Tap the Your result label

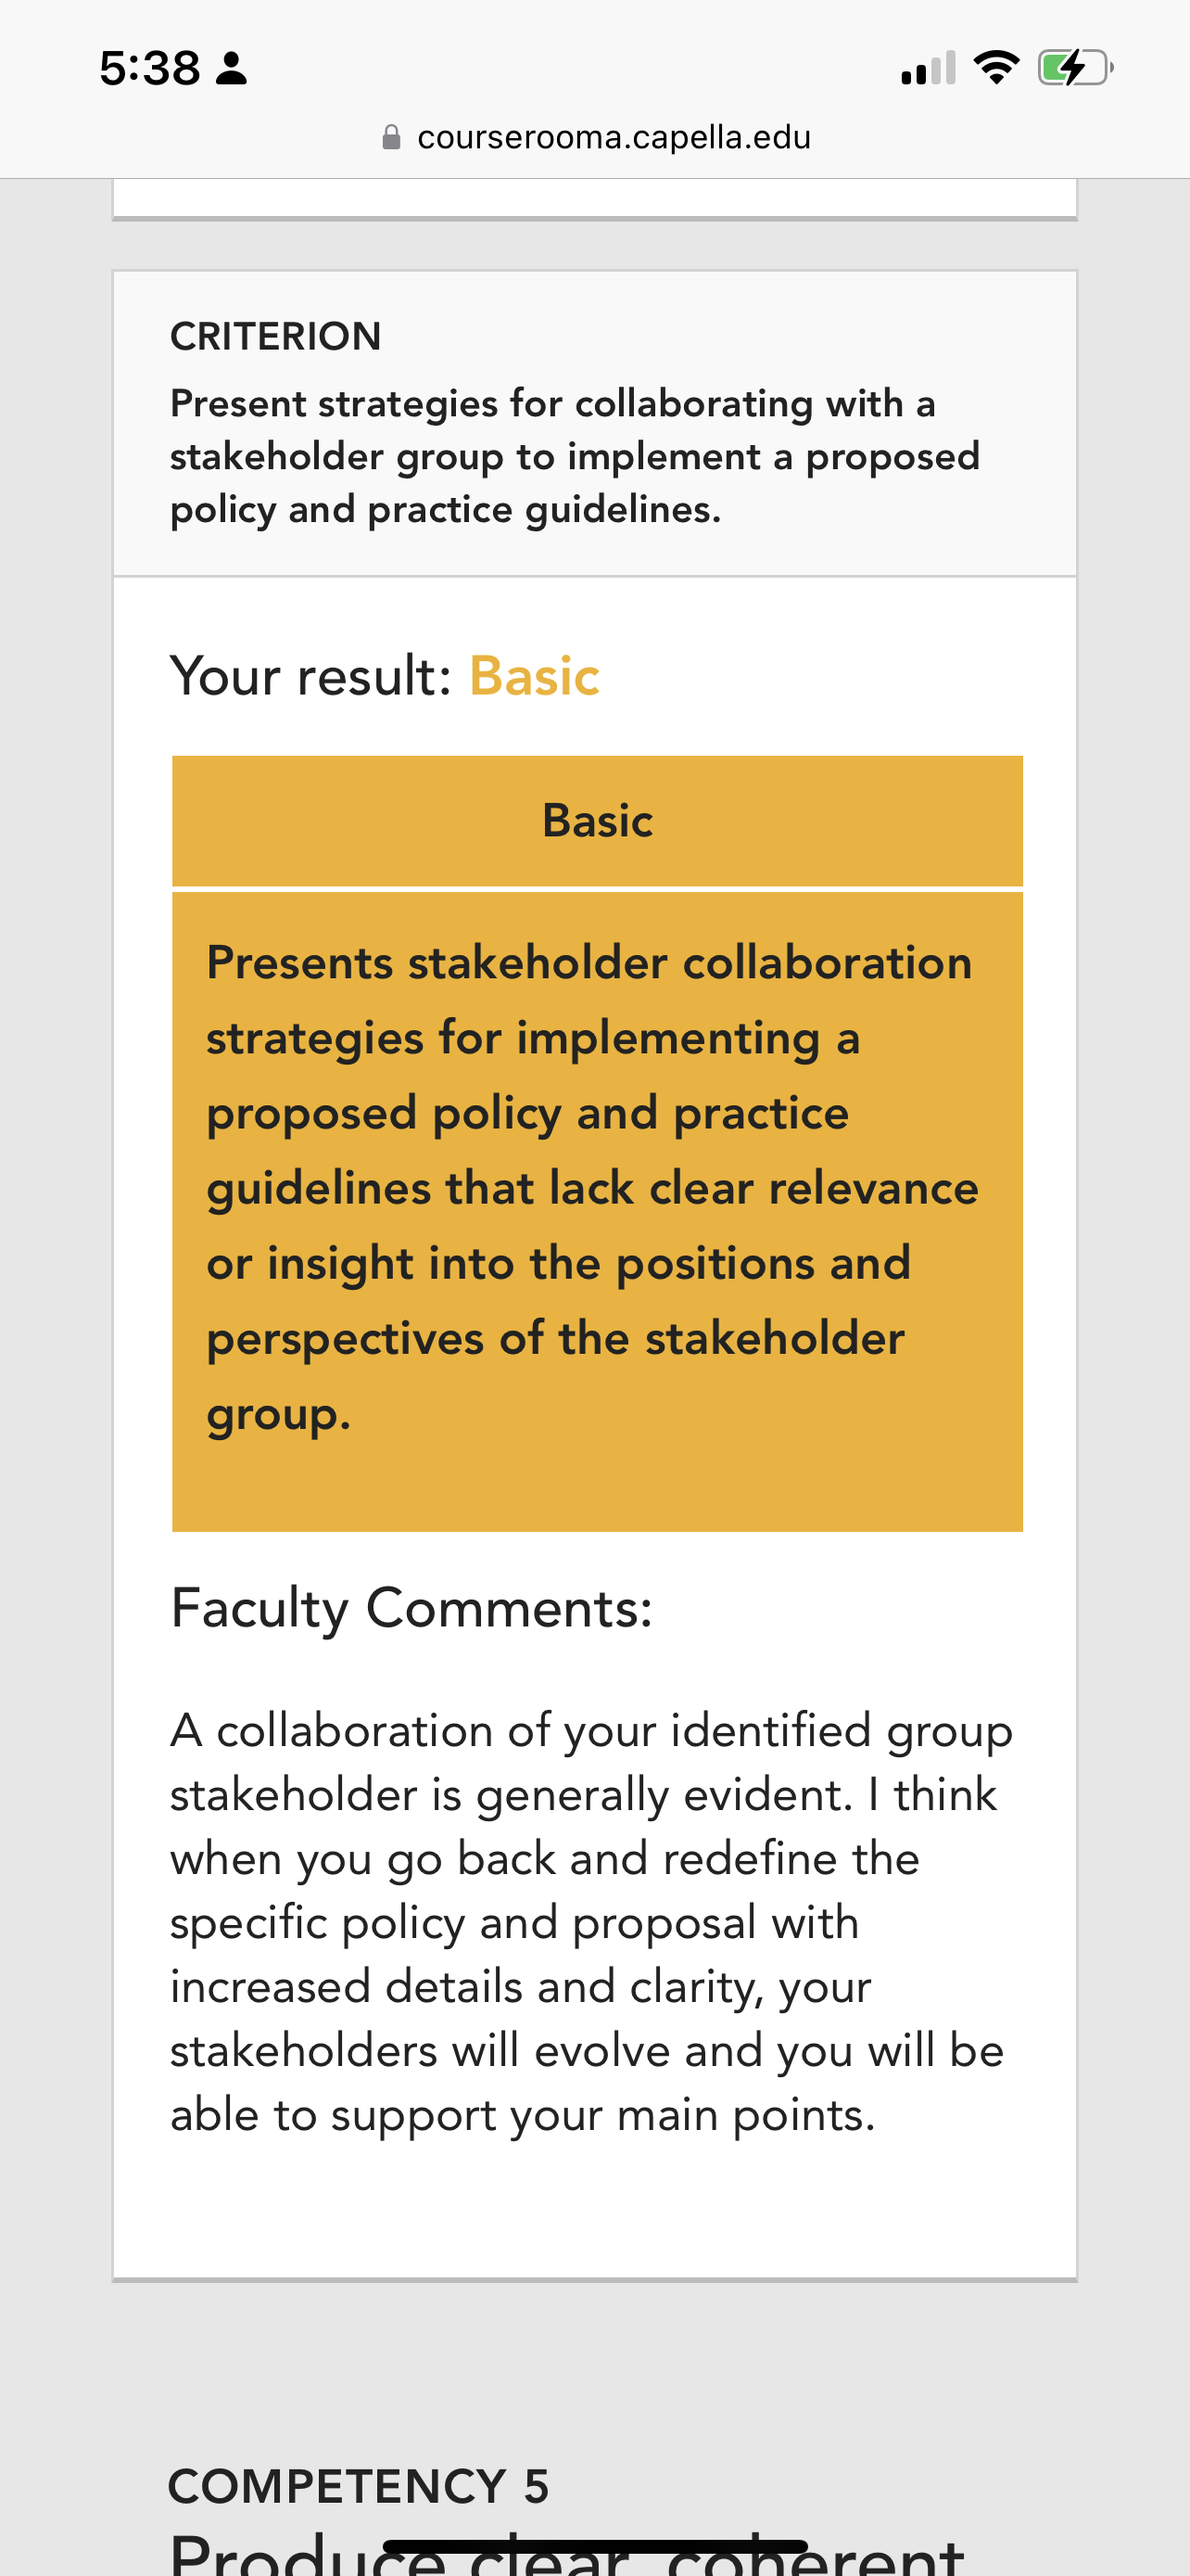[311, 676]
